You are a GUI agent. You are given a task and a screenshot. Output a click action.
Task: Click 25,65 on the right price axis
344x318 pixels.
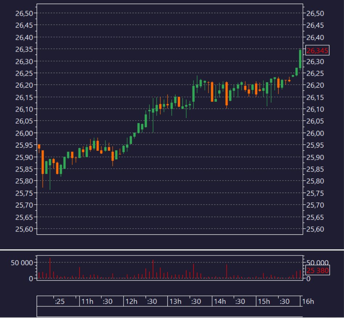point(315,217)
